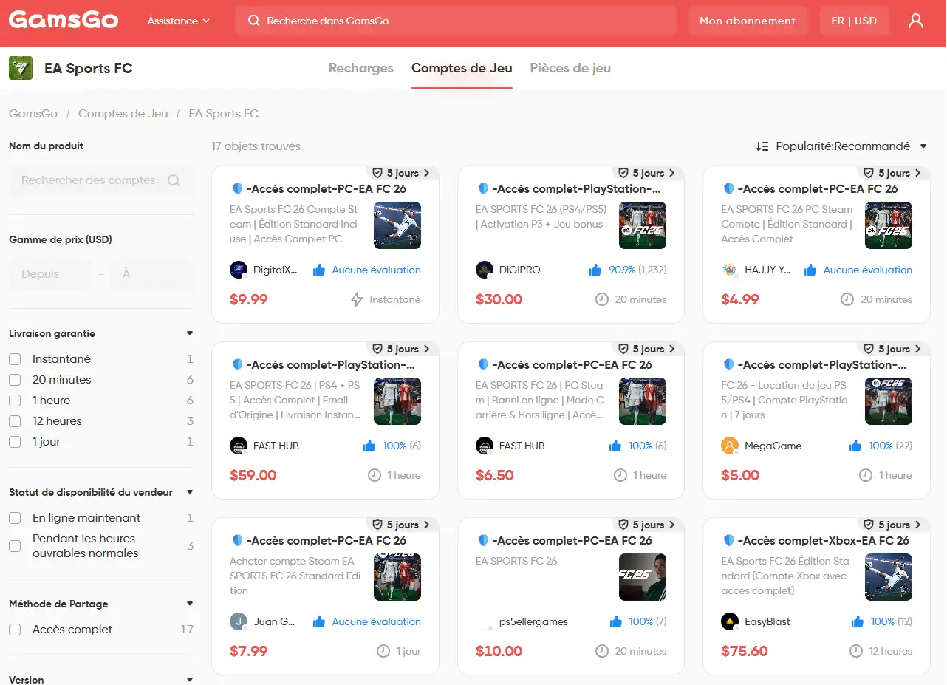Check the Accès complet sharing filter
Viewport: 947px width, 685px height.
15,630
